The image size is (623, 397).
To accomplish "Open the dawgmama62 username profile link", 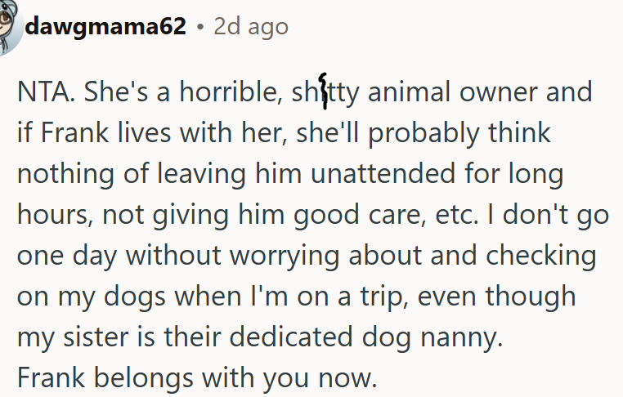I will (x=105, y=27).
